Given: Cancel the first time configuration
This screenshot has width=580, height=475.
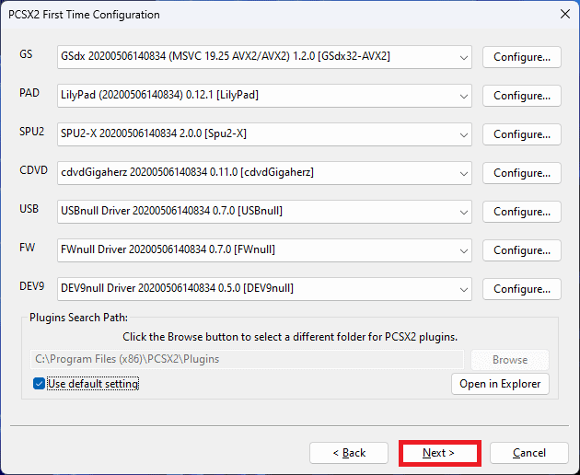Looking at the screenshot, I should click(x=528, y=453).
